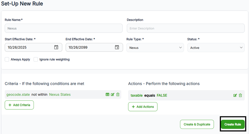Enable the Always Apply checkbox
The image size is (249, 134).
click(x=7, y=59)
